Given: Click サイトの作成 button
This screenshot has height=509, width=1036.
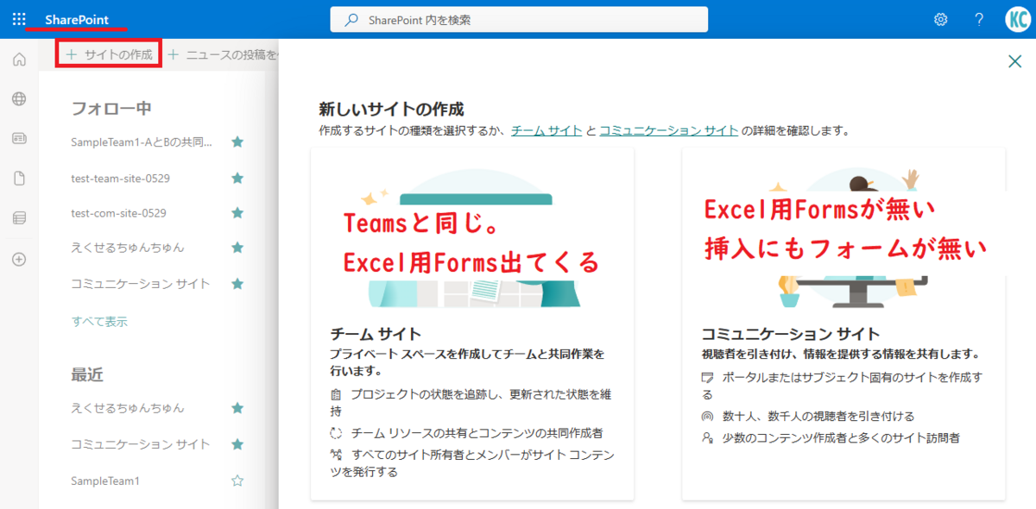Looking at the screenshot, I should [x=109, y=54].
